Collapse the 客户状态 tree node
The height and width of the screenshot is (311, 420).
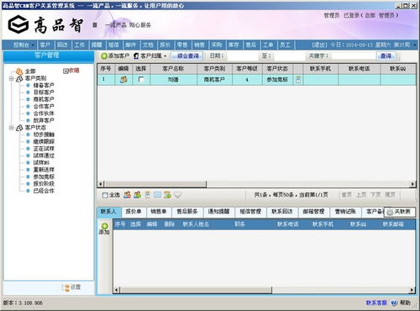click(x=11, y=128)
